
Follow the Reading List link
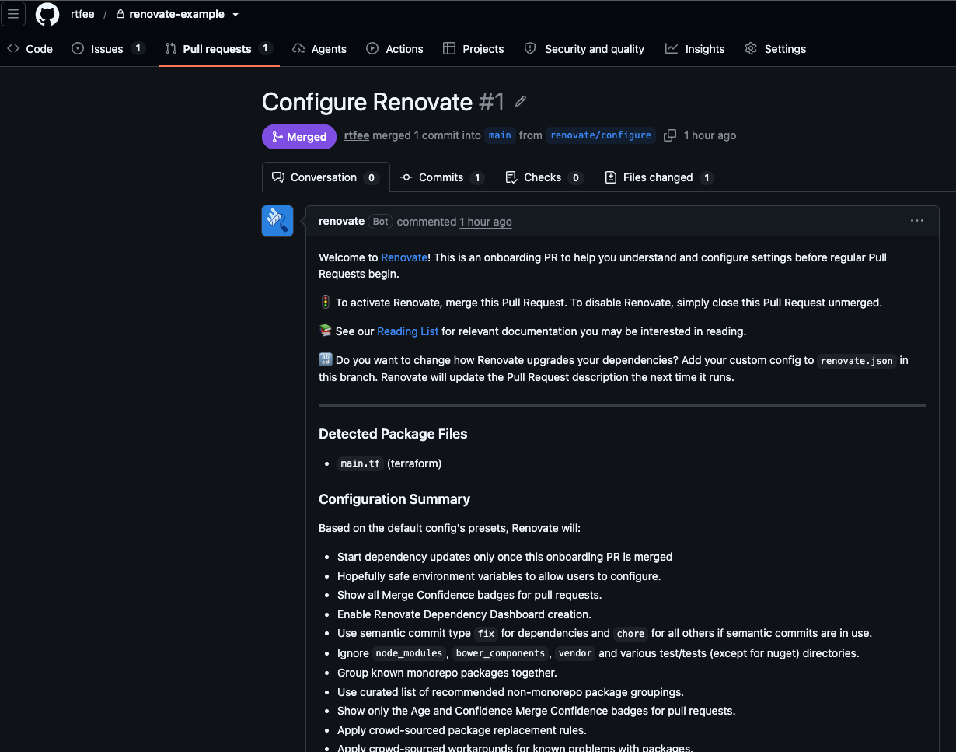coord(408,331)
